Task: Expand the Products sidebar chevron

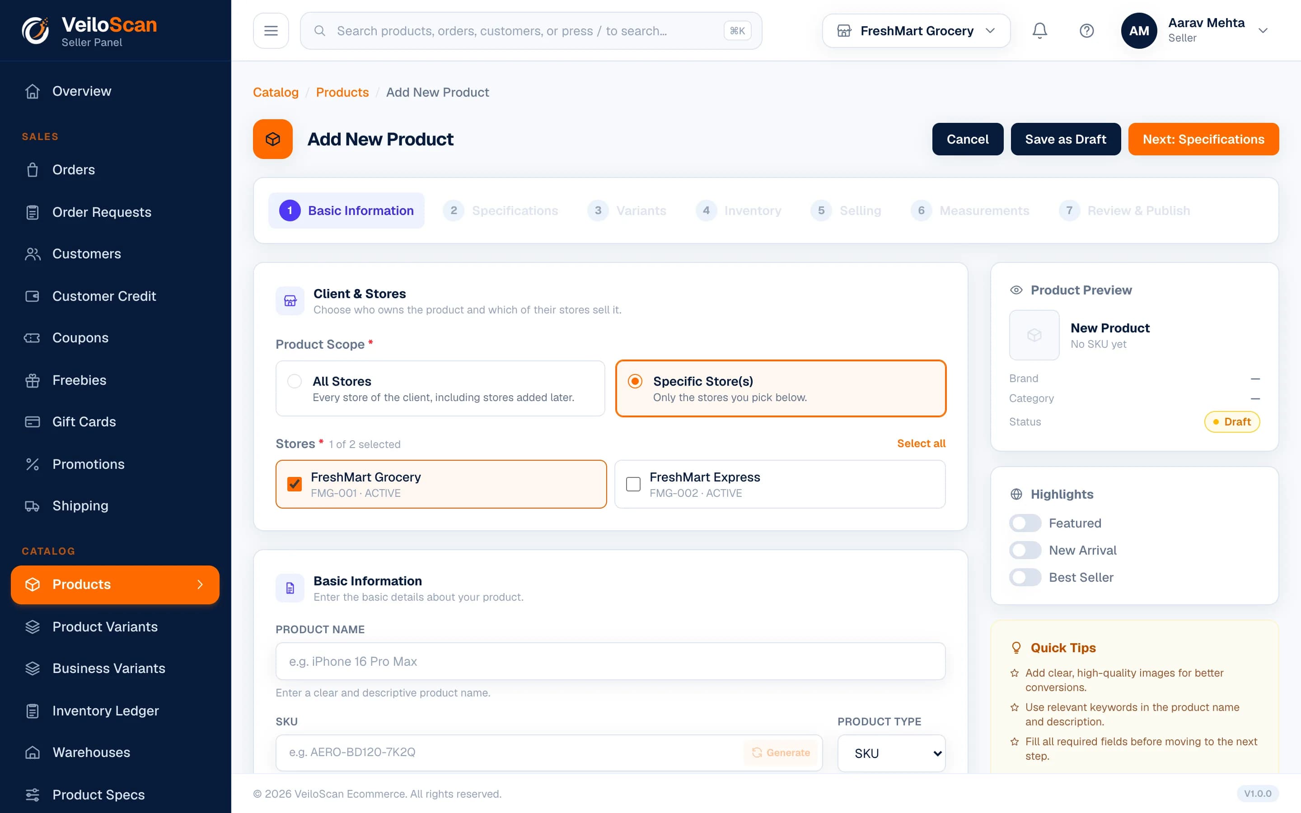Action: [x=200, y=584]
